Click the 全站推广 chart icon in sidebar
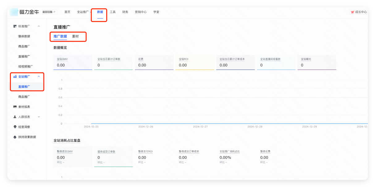 (x=15, y=76)
